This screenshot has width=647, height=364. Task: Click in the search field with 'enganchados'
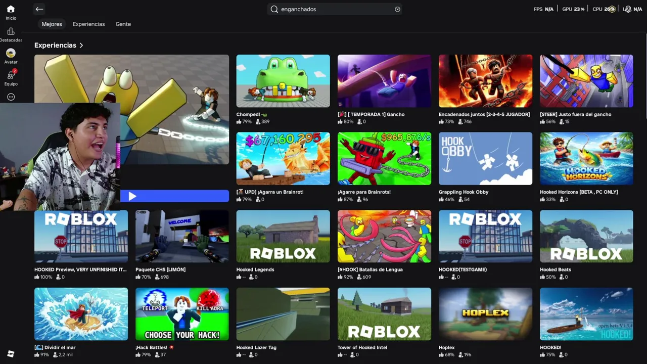pos(335,9)
